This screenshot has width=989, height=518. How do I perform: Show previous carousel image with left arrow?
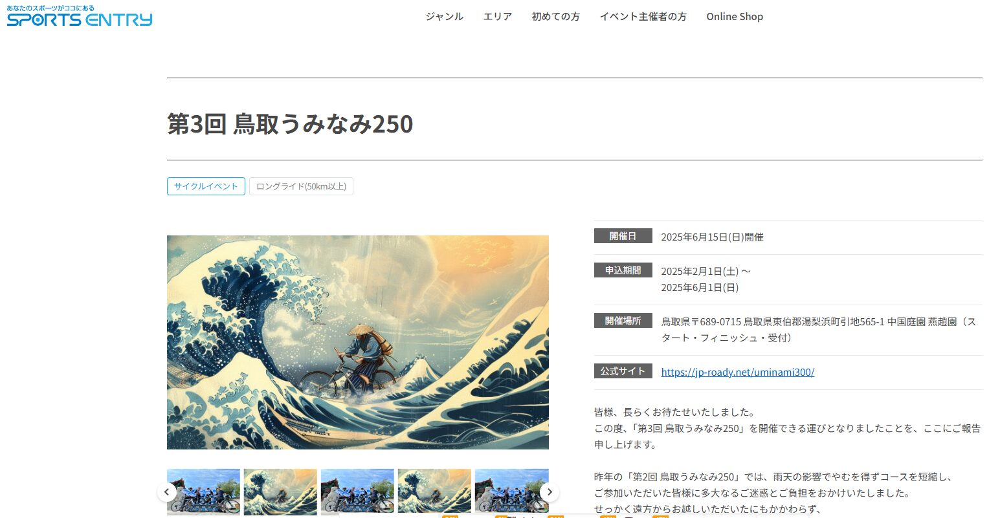(x=167, y=492)
